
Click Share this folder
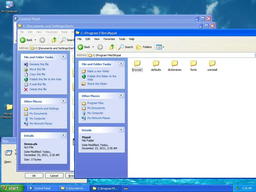tap(97, 84)
